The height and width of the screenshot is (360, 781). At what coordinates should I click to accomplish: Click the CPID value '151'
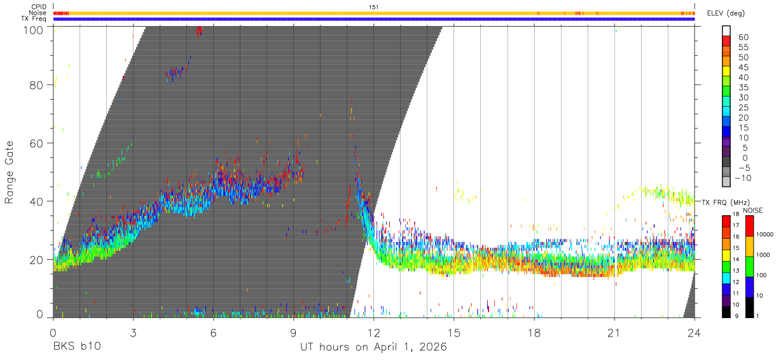(x=373, y=7)
